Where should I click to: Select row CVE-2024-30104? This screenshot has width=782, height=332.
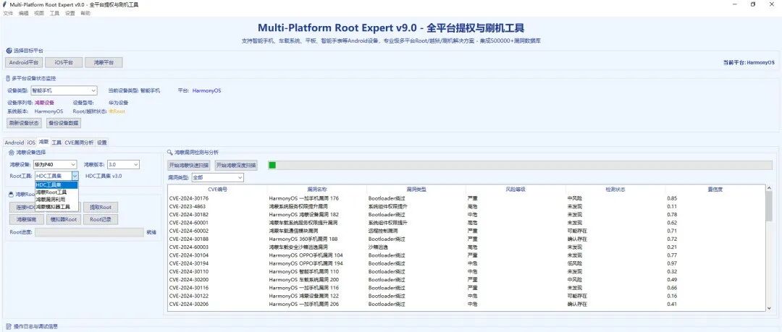pos(466,255)
